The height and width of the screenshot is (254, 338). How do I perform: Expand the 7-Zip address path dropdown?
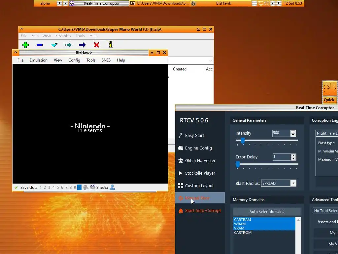tap(211, 61)
